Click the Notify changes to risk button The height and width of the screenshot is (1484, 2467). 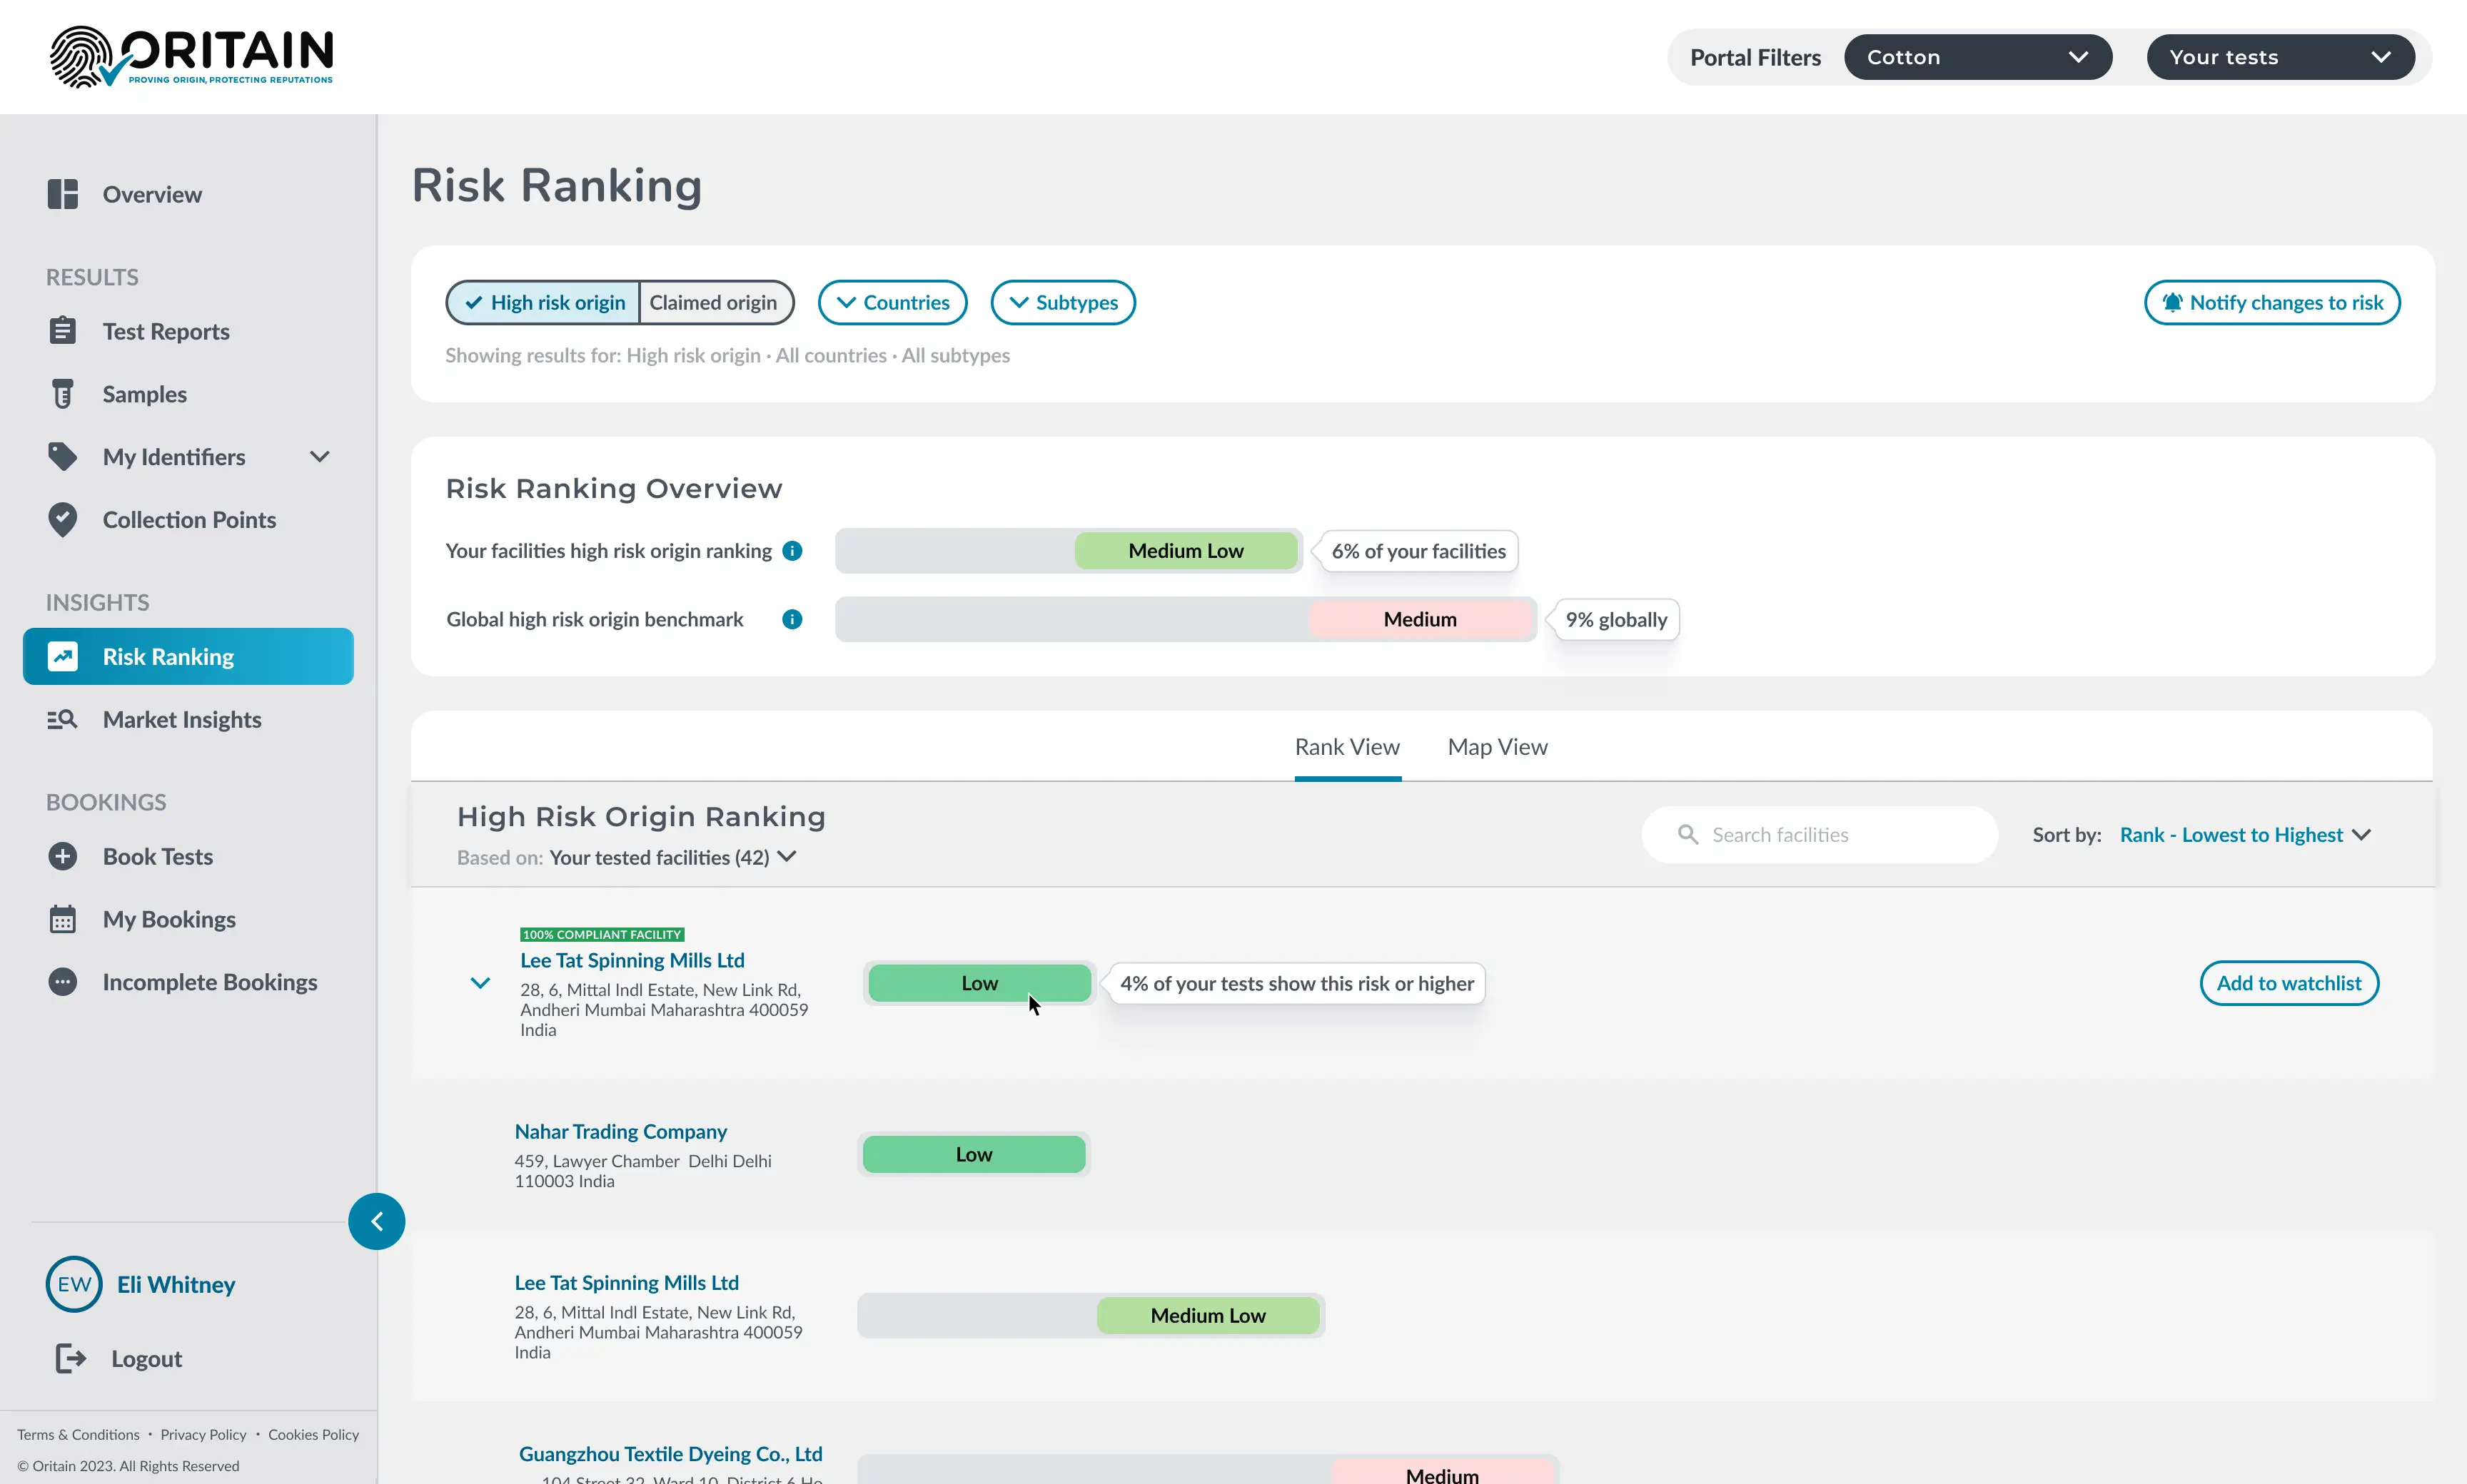2272,302
